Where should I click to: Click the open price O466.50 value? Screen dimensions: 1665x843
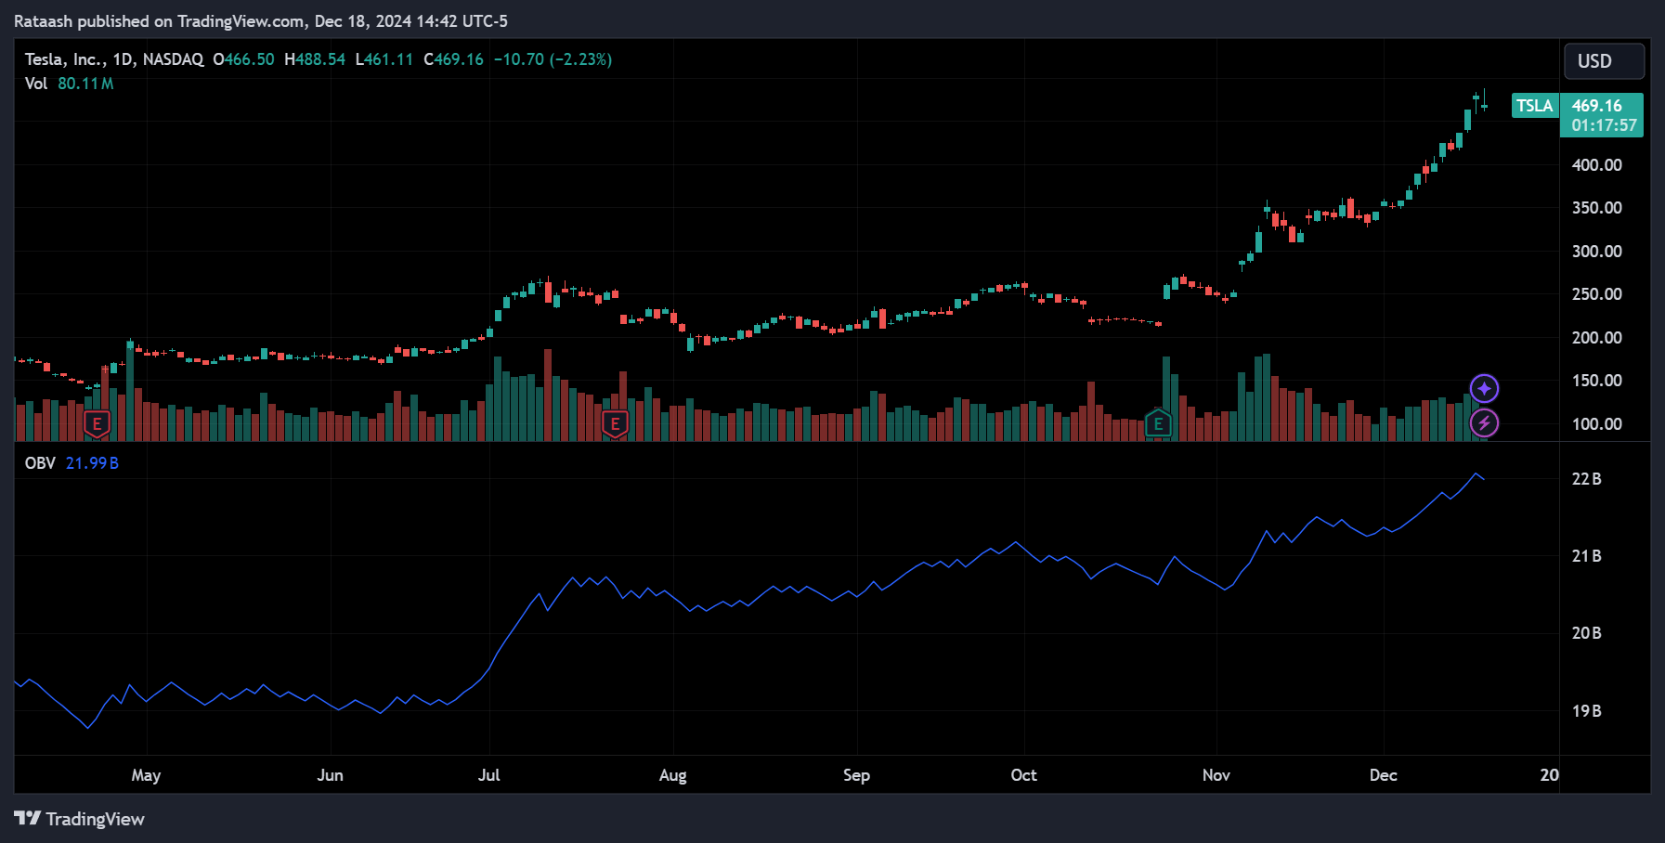pos(243,59)
